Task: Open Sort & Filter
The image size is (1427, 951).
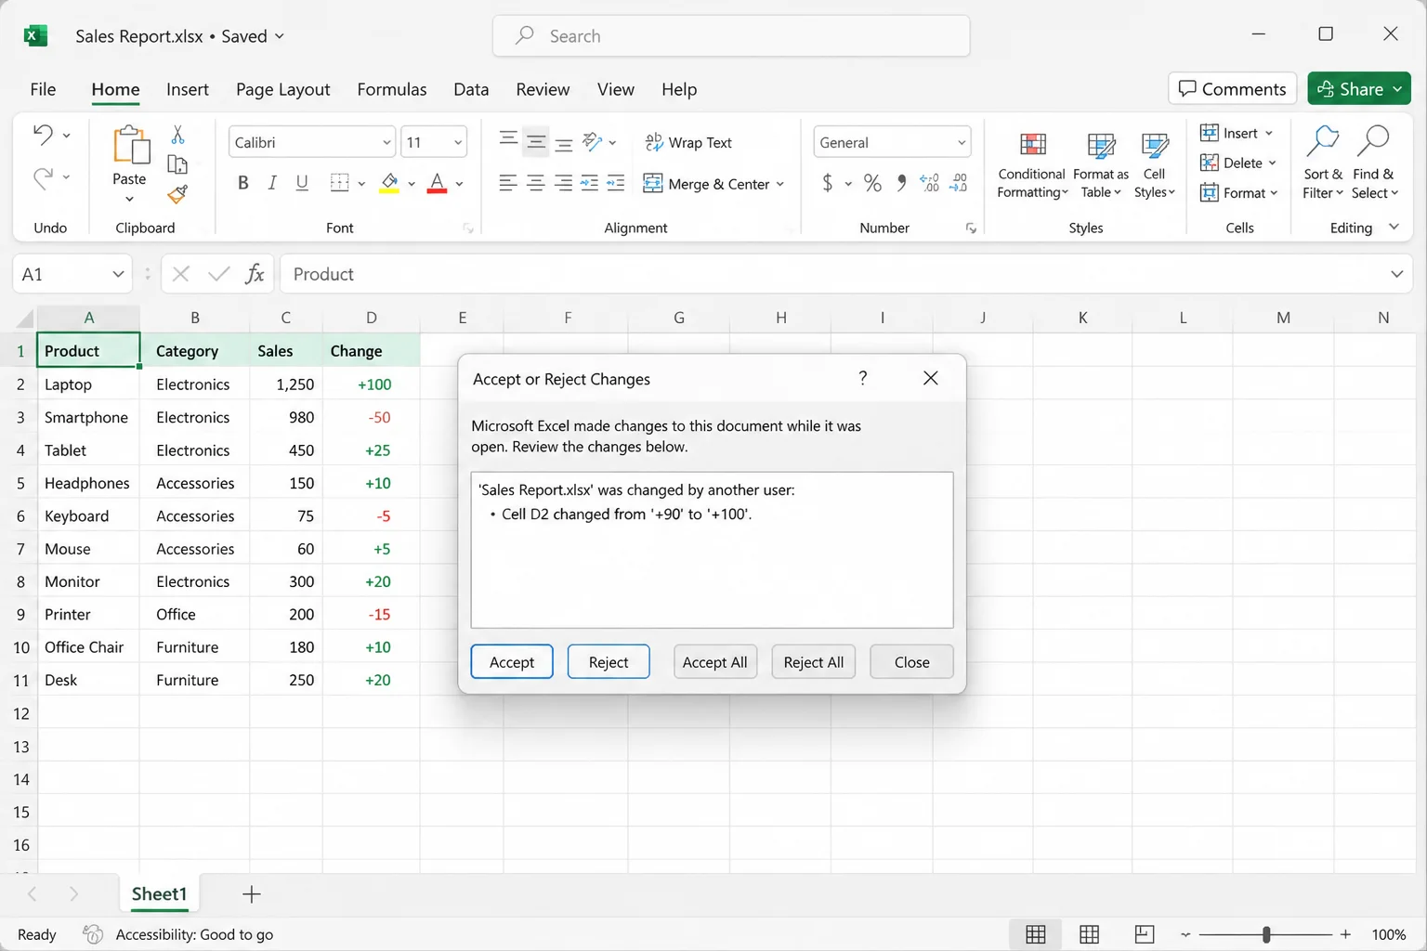Action: 1323,163
